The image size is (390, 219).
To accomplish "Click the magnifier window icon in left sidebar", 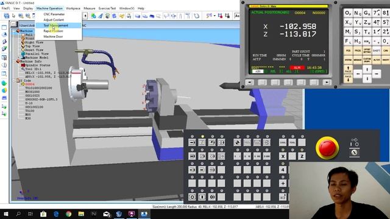I will point(4,74).
